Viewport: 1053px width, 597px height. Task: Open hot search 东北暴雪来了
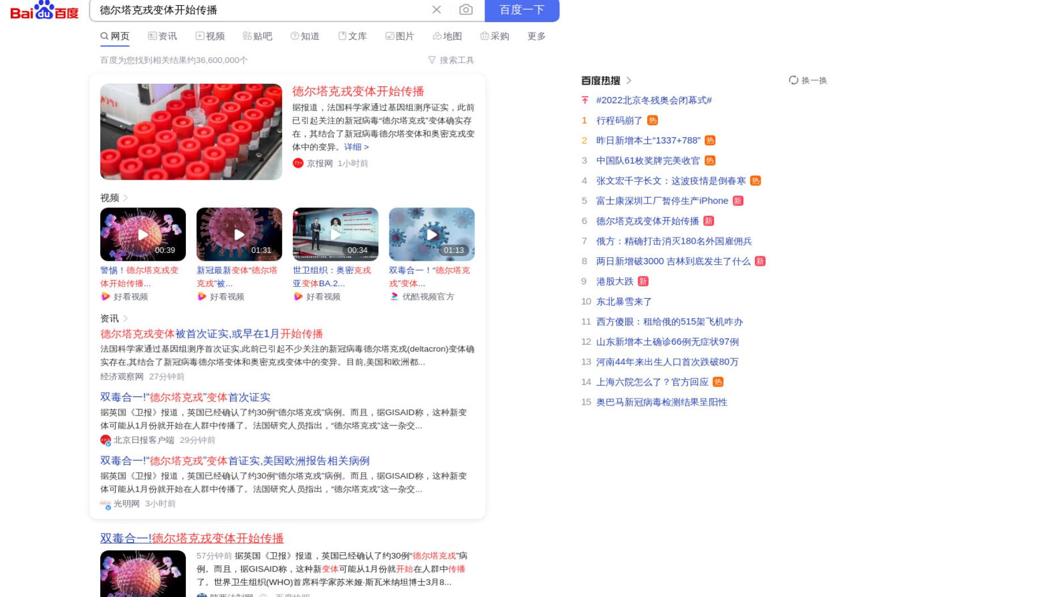[x=624, y=302]
